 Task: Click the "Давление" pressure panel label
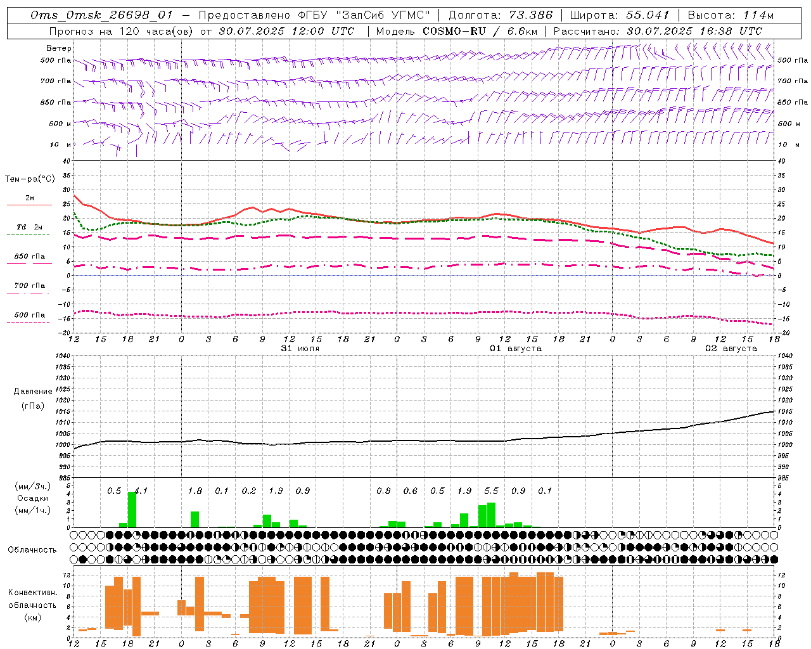coord(32,392)
